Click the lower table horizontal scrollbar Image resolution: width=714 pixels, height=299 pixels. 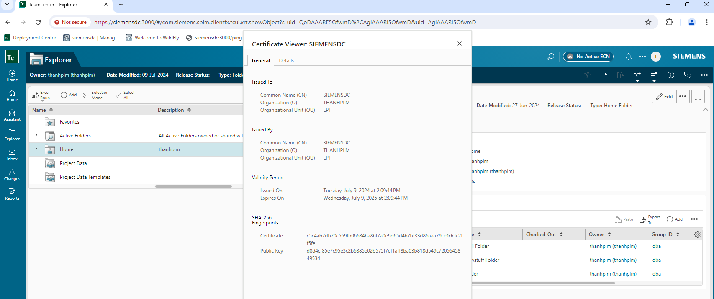point(543,283)
